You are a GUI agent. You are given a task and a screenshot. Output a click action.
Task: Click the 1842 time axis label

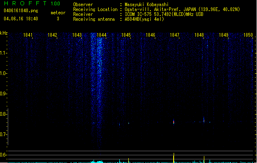click(52, 35)
